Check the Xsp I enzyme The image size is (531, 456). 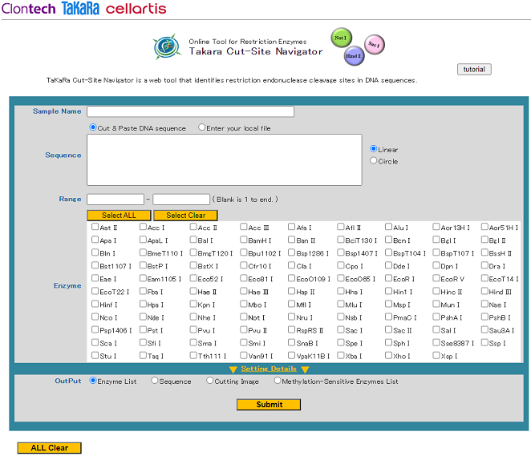(x=436, y=355)
